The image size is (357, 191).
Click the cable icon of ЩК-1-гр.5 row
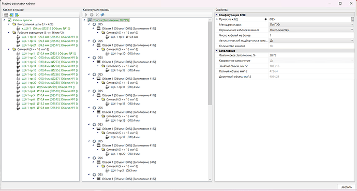(x=19, y=95)
